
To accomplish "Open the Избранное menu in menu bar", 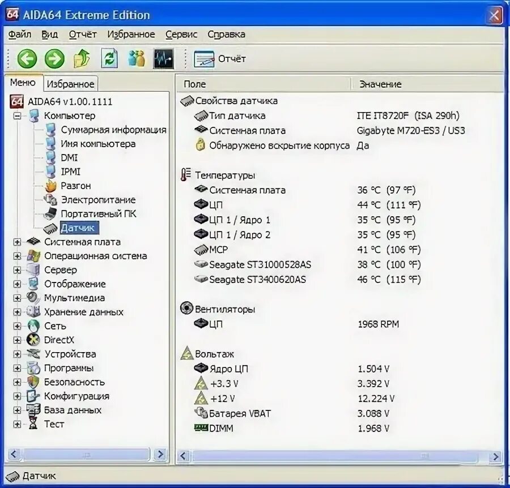I will tap(131, 35).
